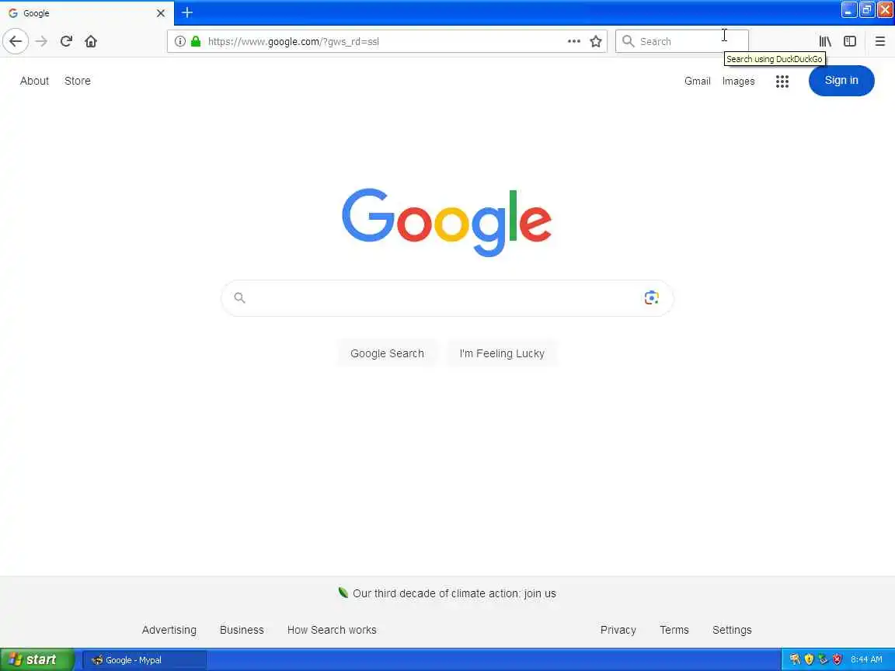
Task: Open the browser home page
Action: click(x=91, y=41)
